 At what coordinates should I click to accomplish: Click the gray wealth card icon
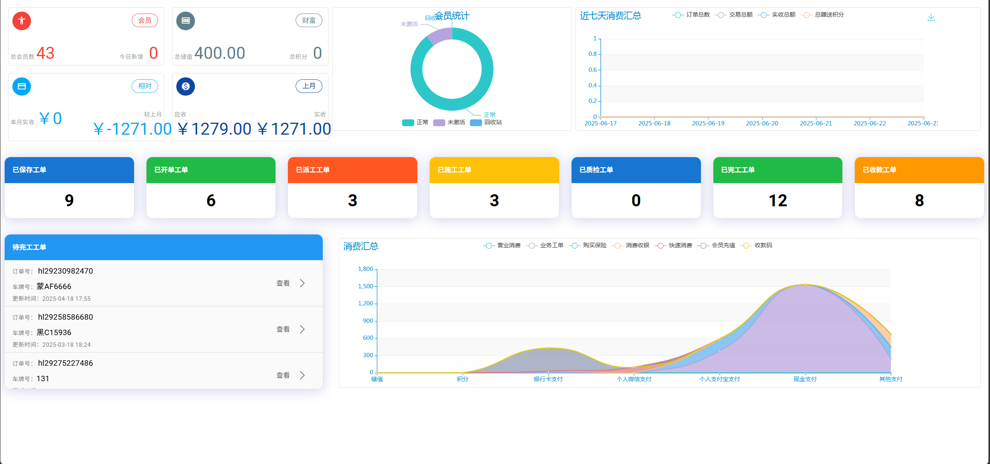tap(186, 21)
